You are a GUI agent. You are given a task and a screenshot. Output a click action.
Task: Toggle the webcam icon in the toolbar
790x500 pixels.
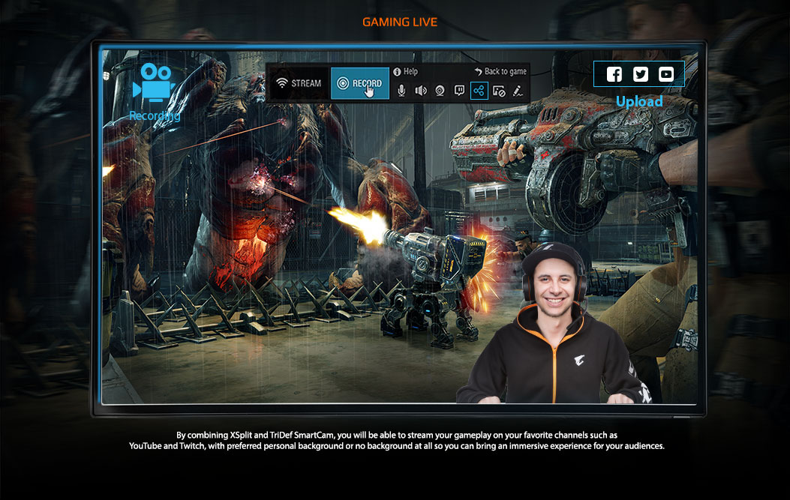(x=440, y=91)
